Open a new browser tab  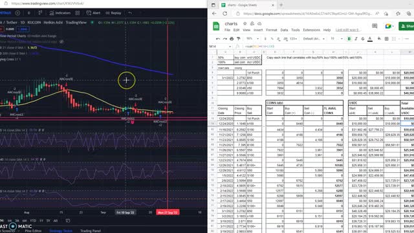click(x=281, y=5)
